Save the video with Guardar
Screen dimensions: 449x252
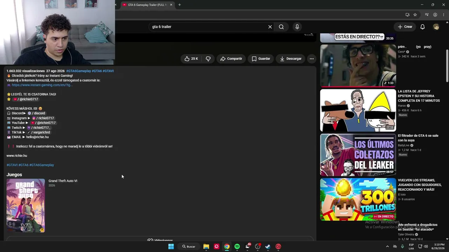click(x=261, y=59)
